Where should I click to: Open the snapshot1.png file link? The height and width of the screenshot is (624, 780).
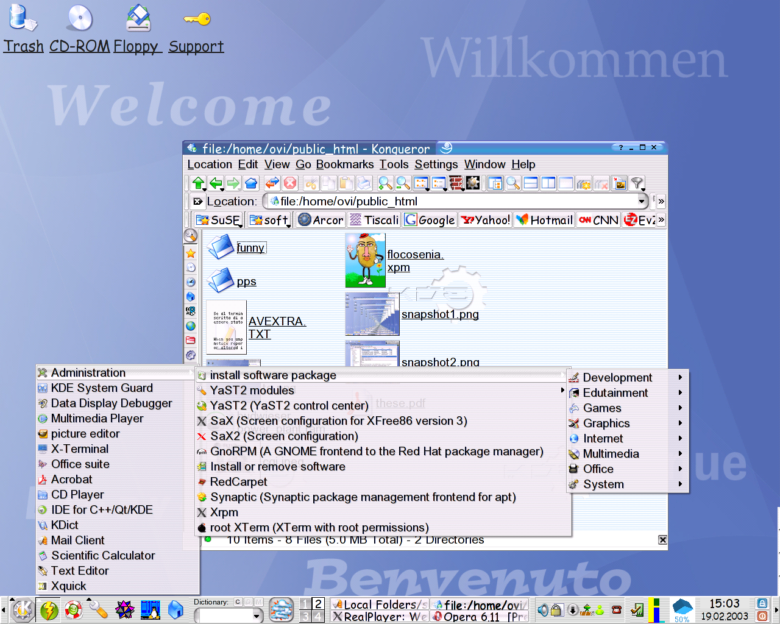[440, 314]
